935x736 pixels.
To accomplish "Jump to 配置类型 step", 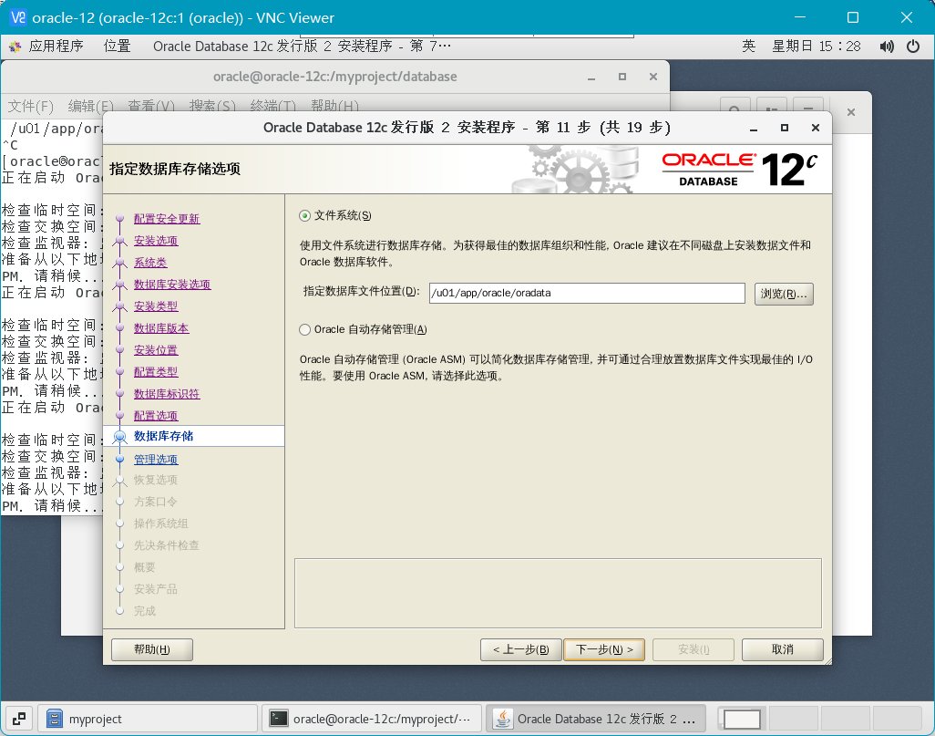I will pyautogui.click(x=156, y=372).
